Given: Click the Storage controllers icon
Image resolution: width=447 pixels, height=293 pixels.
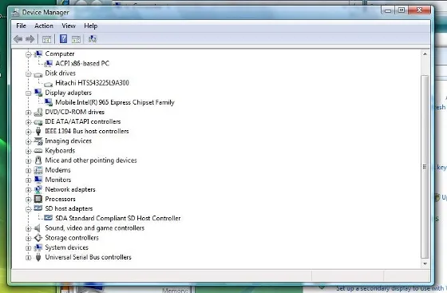Looking at the screenshot, I should [38, 238].
